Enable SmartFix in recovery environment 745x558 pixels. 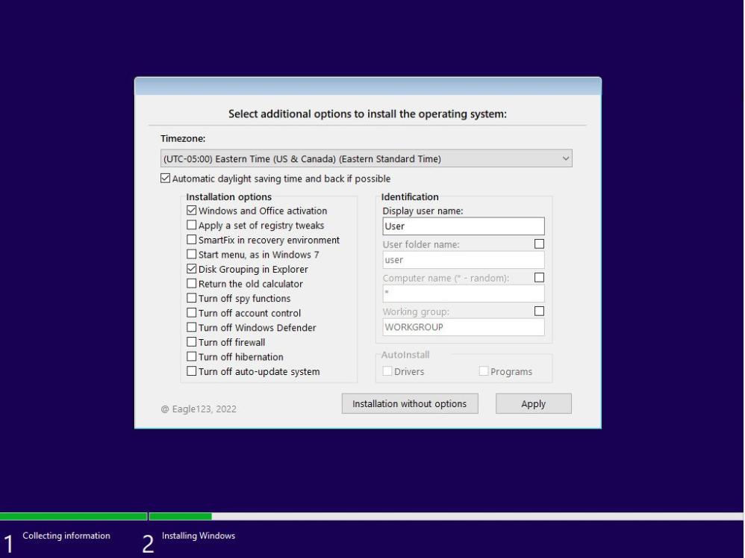[192, 239]
